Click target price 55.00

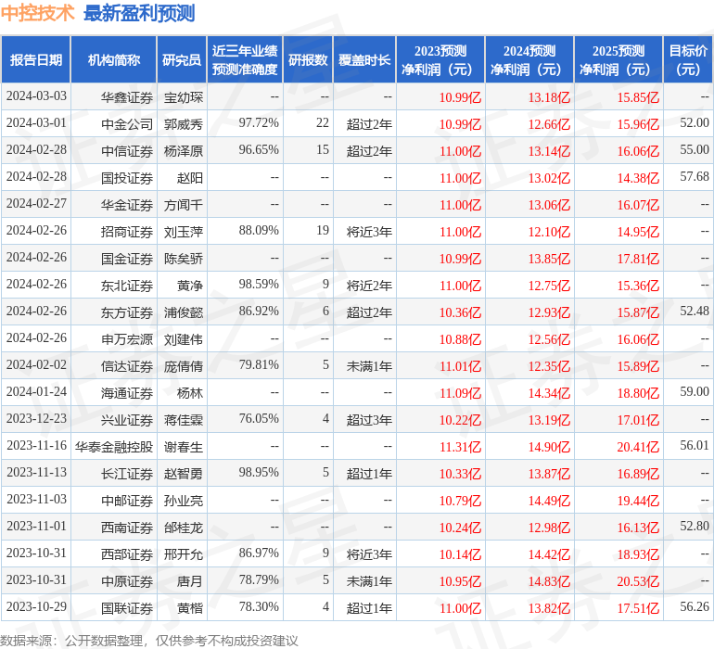(x=695, y=150)
